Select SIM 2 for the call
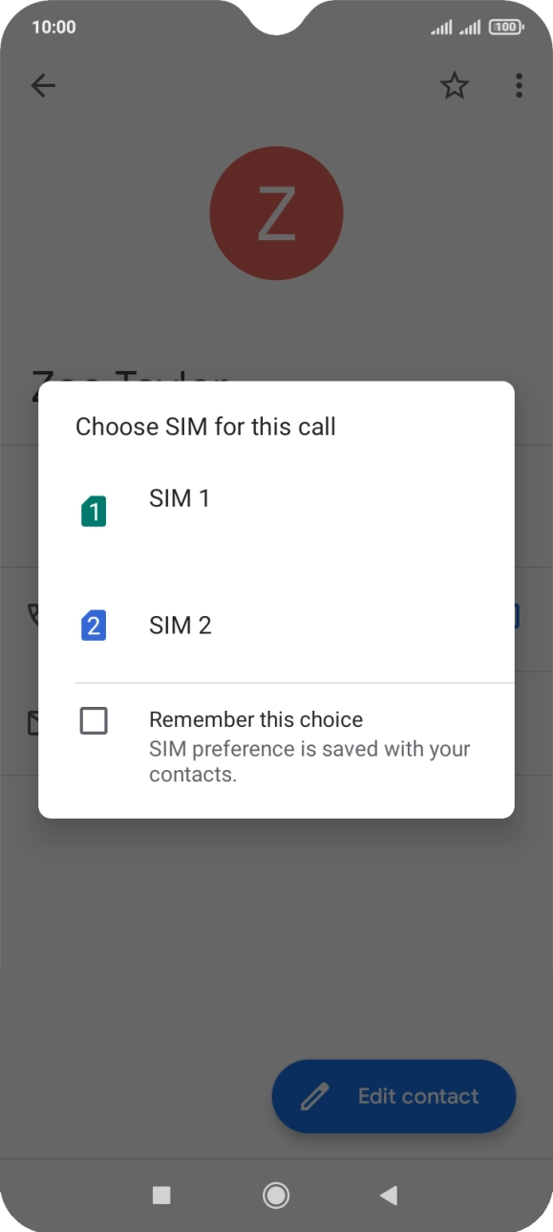Viewport: 553px width, 1232px height. click(180, 626)
